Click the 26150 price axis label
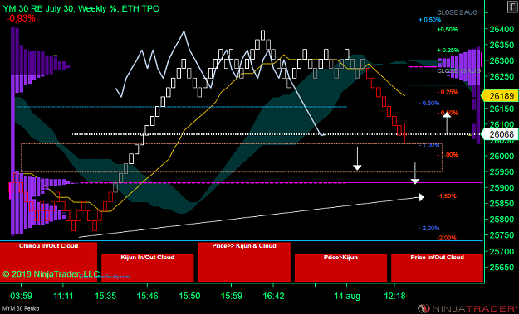The image size is (519, 314). (502, 109)
